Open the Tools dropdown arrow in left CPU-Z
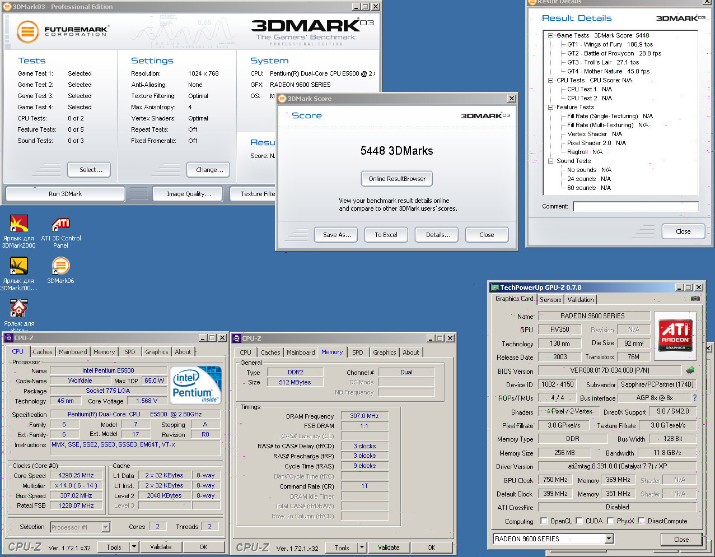The image size is (715, 557). coord(134,547)
